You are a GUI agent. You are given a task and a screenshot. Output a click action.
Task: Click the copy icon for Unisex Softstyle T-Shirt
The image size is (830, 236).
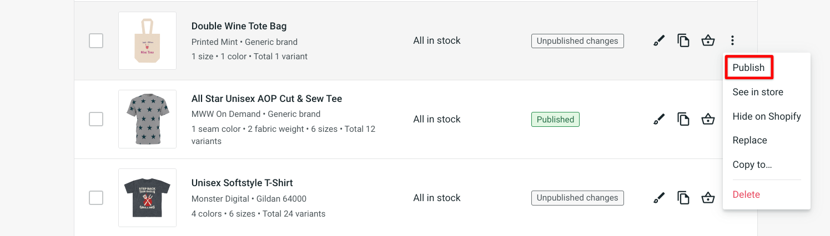point(683,198)
